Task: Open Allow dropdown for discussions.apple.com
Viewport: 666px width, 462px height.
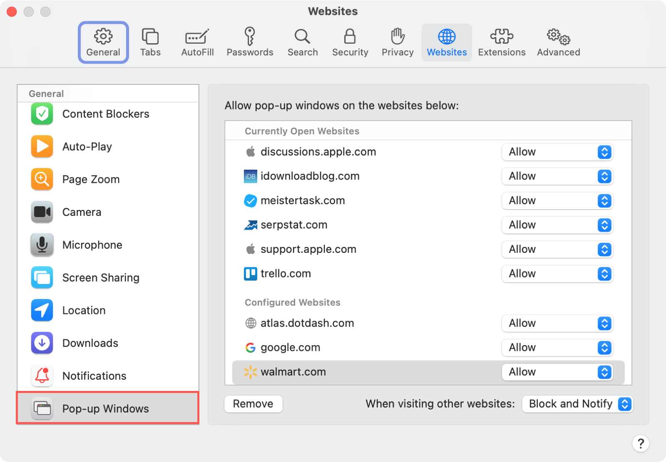Action: coord(557,152)
